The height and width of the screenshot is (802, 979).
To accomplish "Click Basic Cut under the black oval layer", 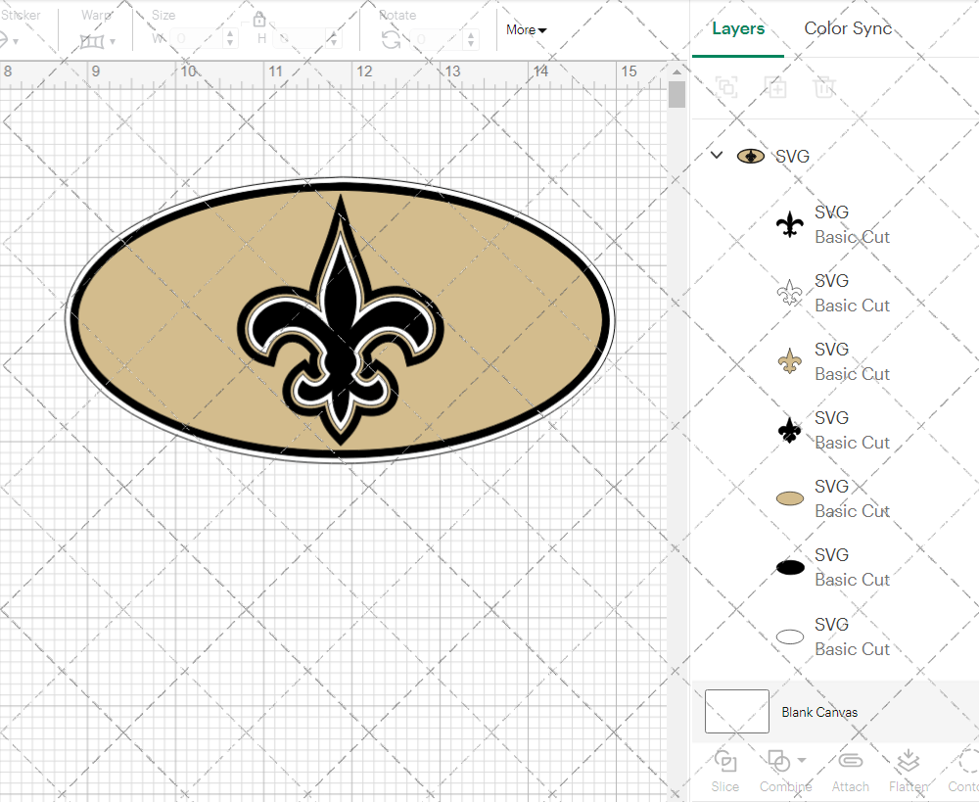I will coord(853,580).
